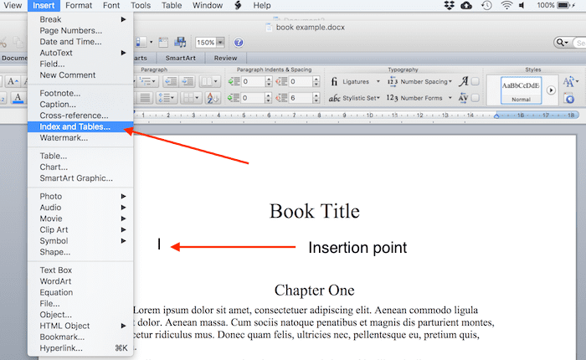Expand the Break submenu

click(x=123, y=19)
